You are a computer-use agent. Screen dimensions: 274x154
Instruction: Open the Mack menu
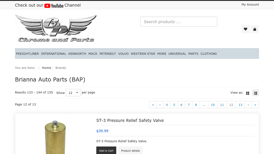93,54
